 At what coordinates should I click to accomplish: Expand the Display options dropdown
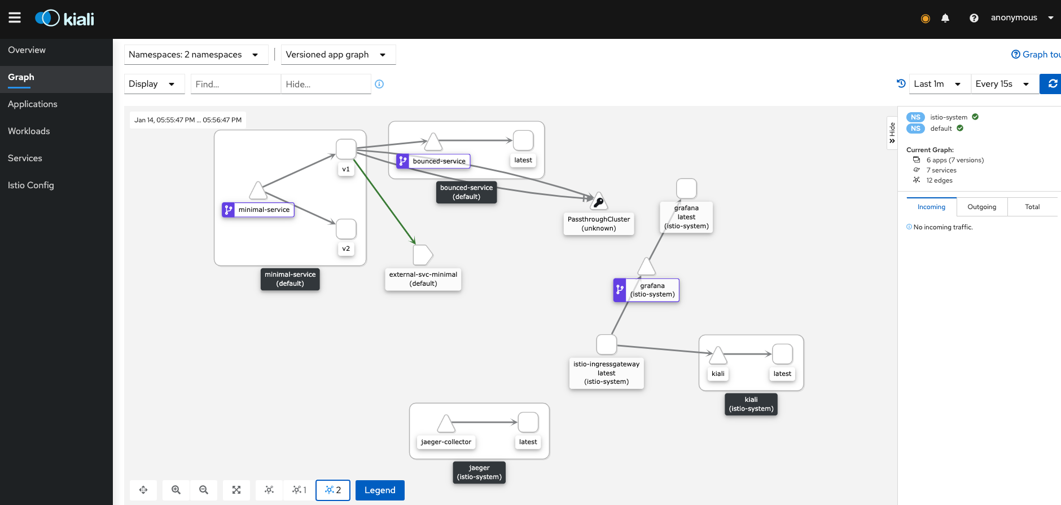coord(154,84)
